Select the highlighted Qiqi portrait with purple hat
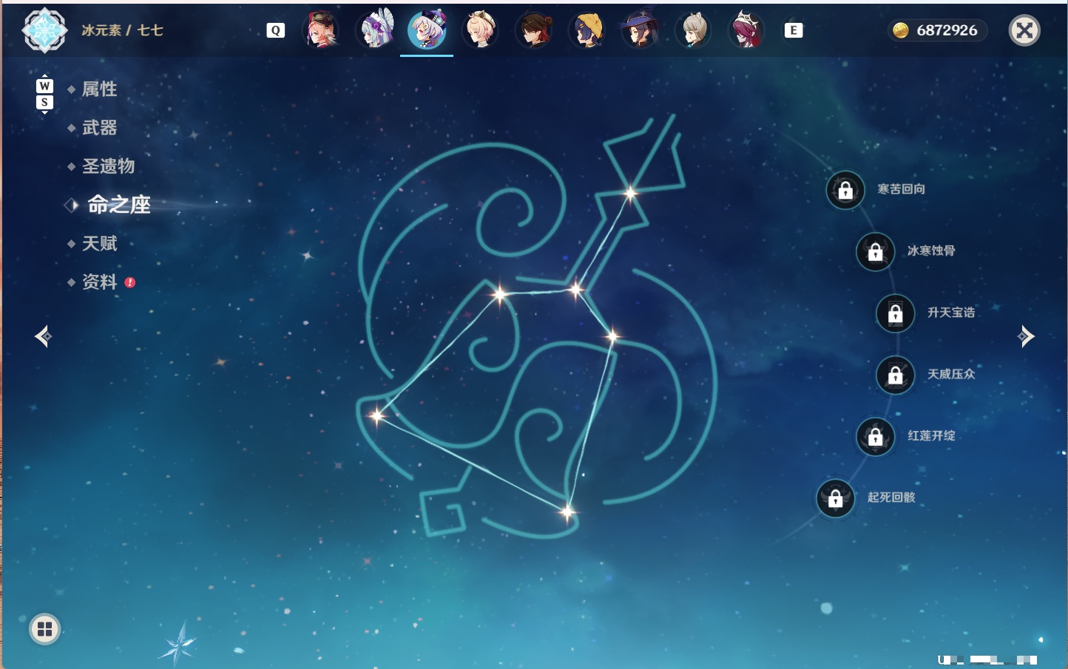 pyautogui.click(x=427, y=30)
